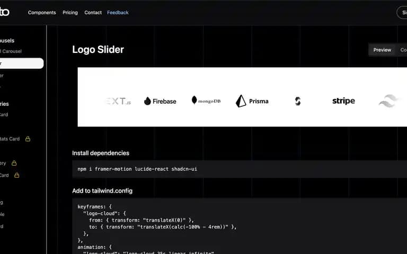Switch to the Preview tab
This screenshot has width=407, height=254.
point(382,50)
